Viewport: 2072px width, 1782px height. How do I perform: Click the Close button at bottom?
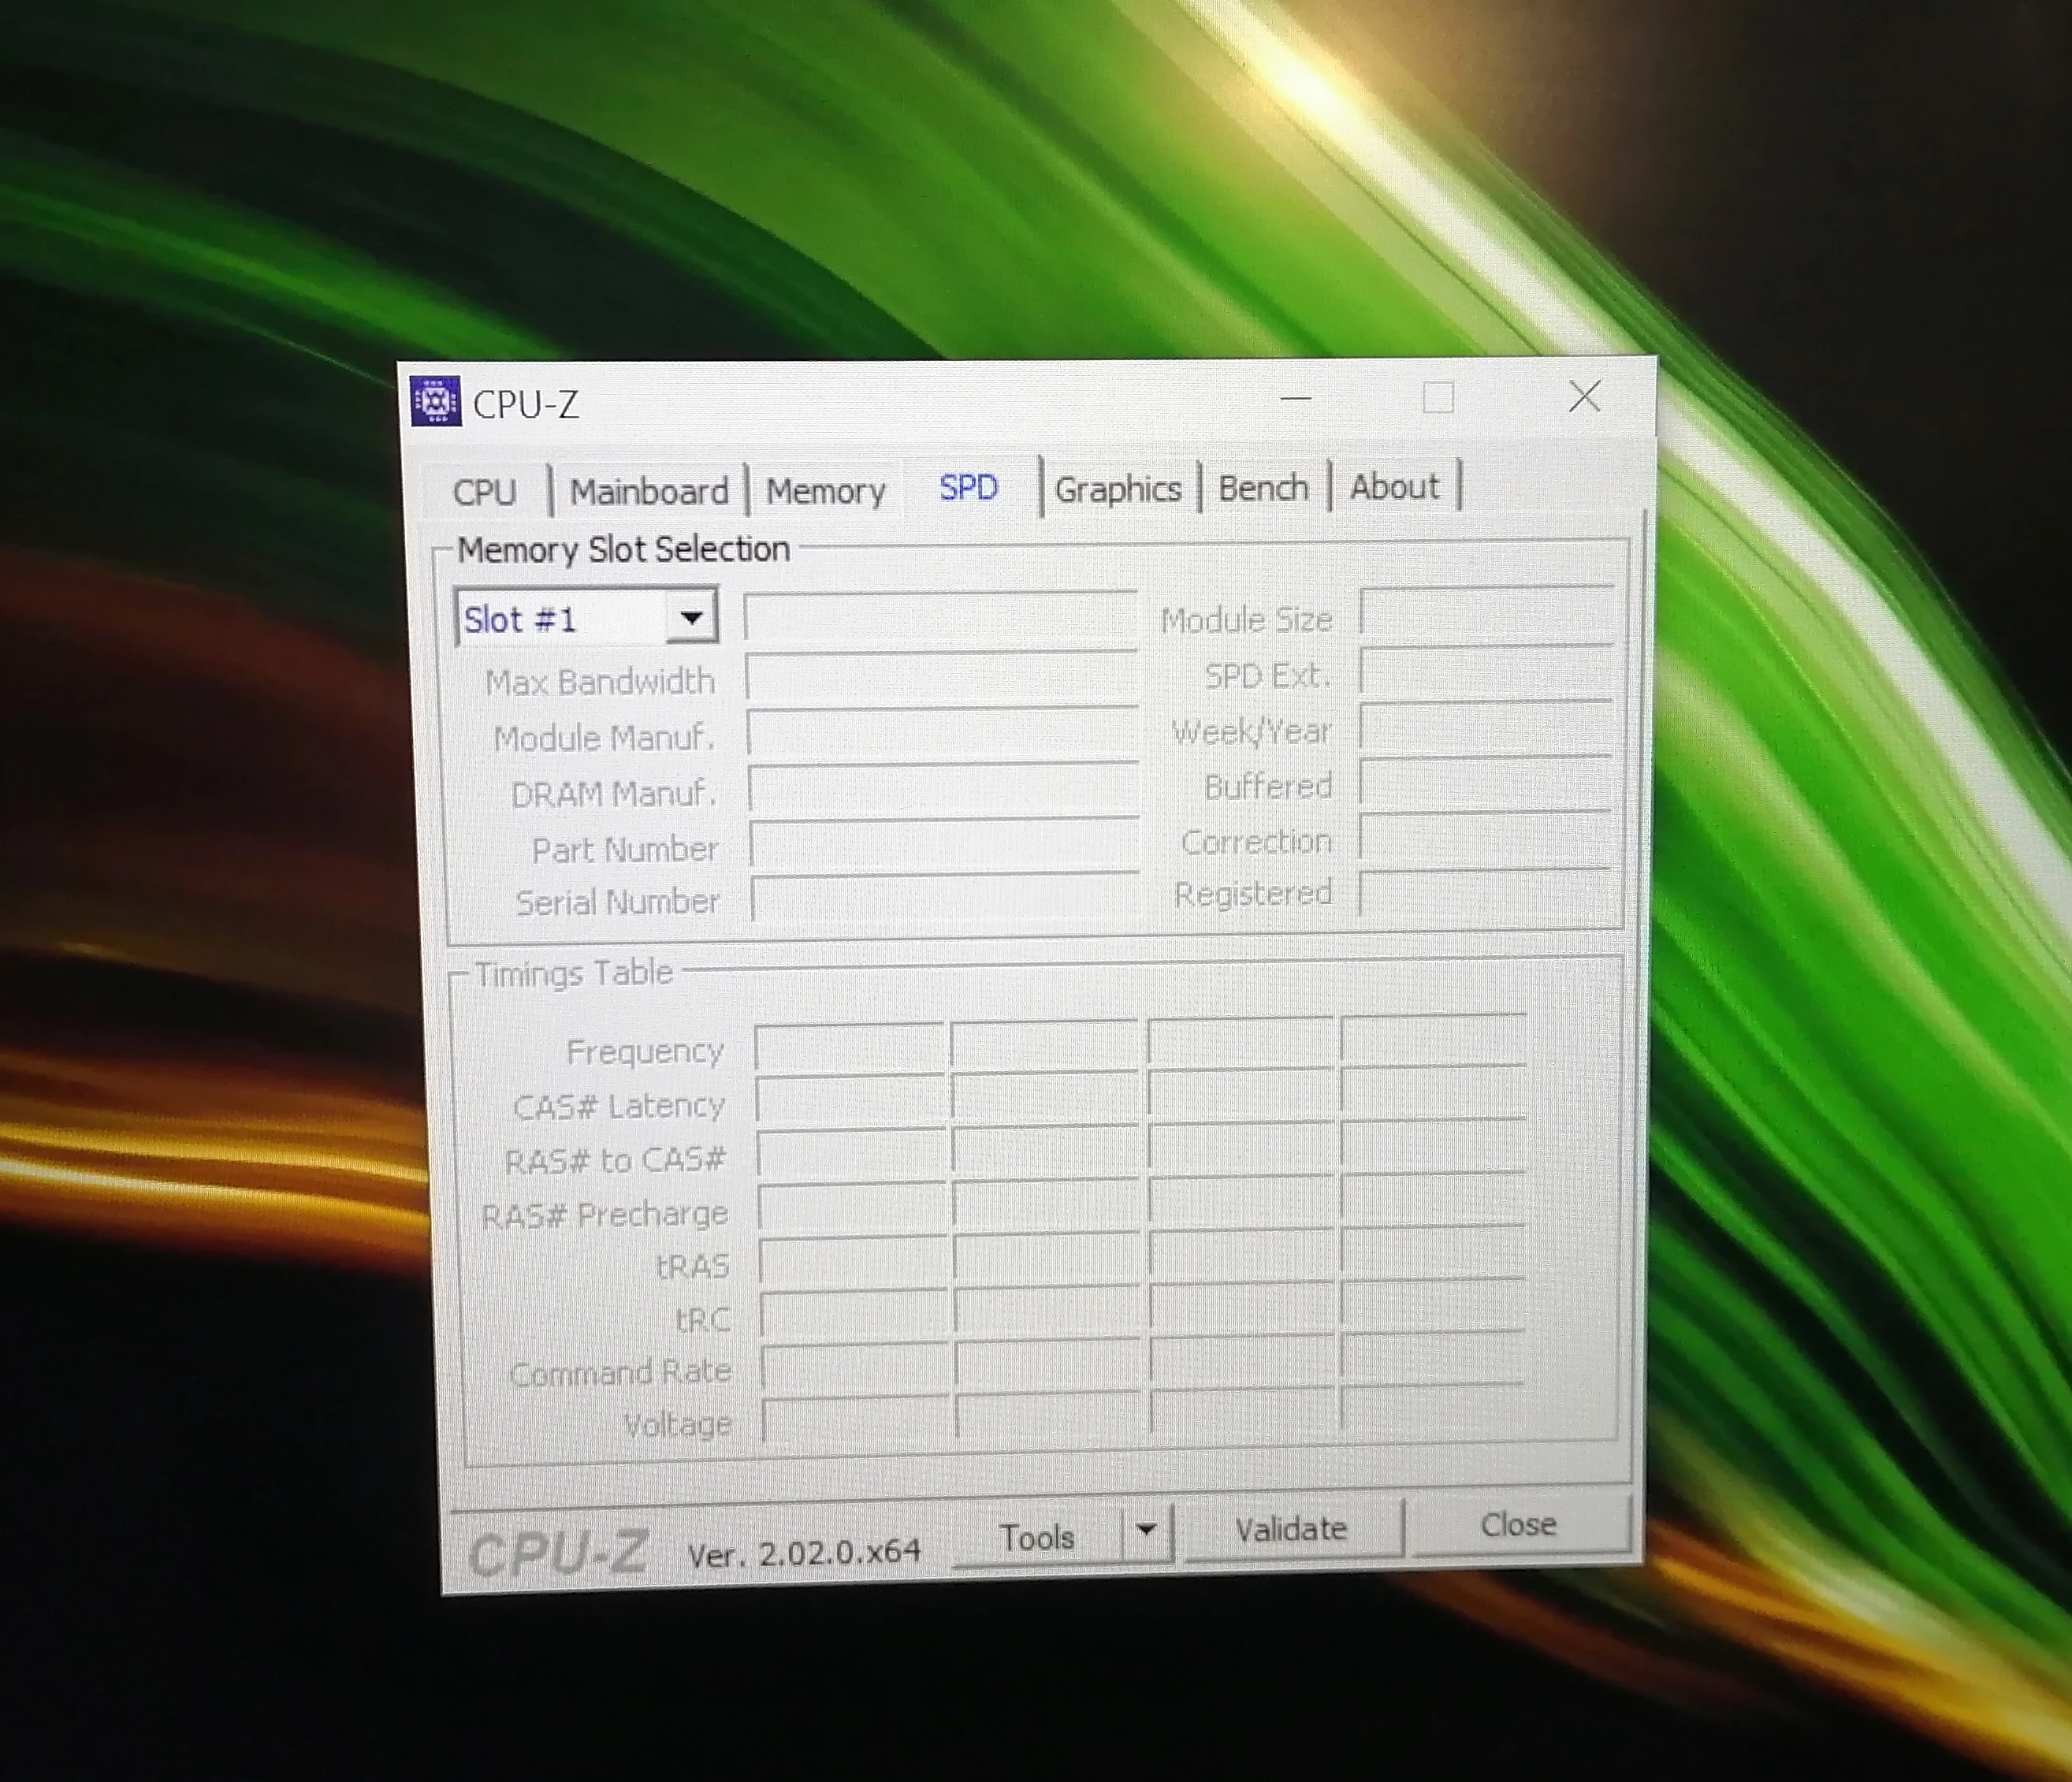[1519, 1526]
